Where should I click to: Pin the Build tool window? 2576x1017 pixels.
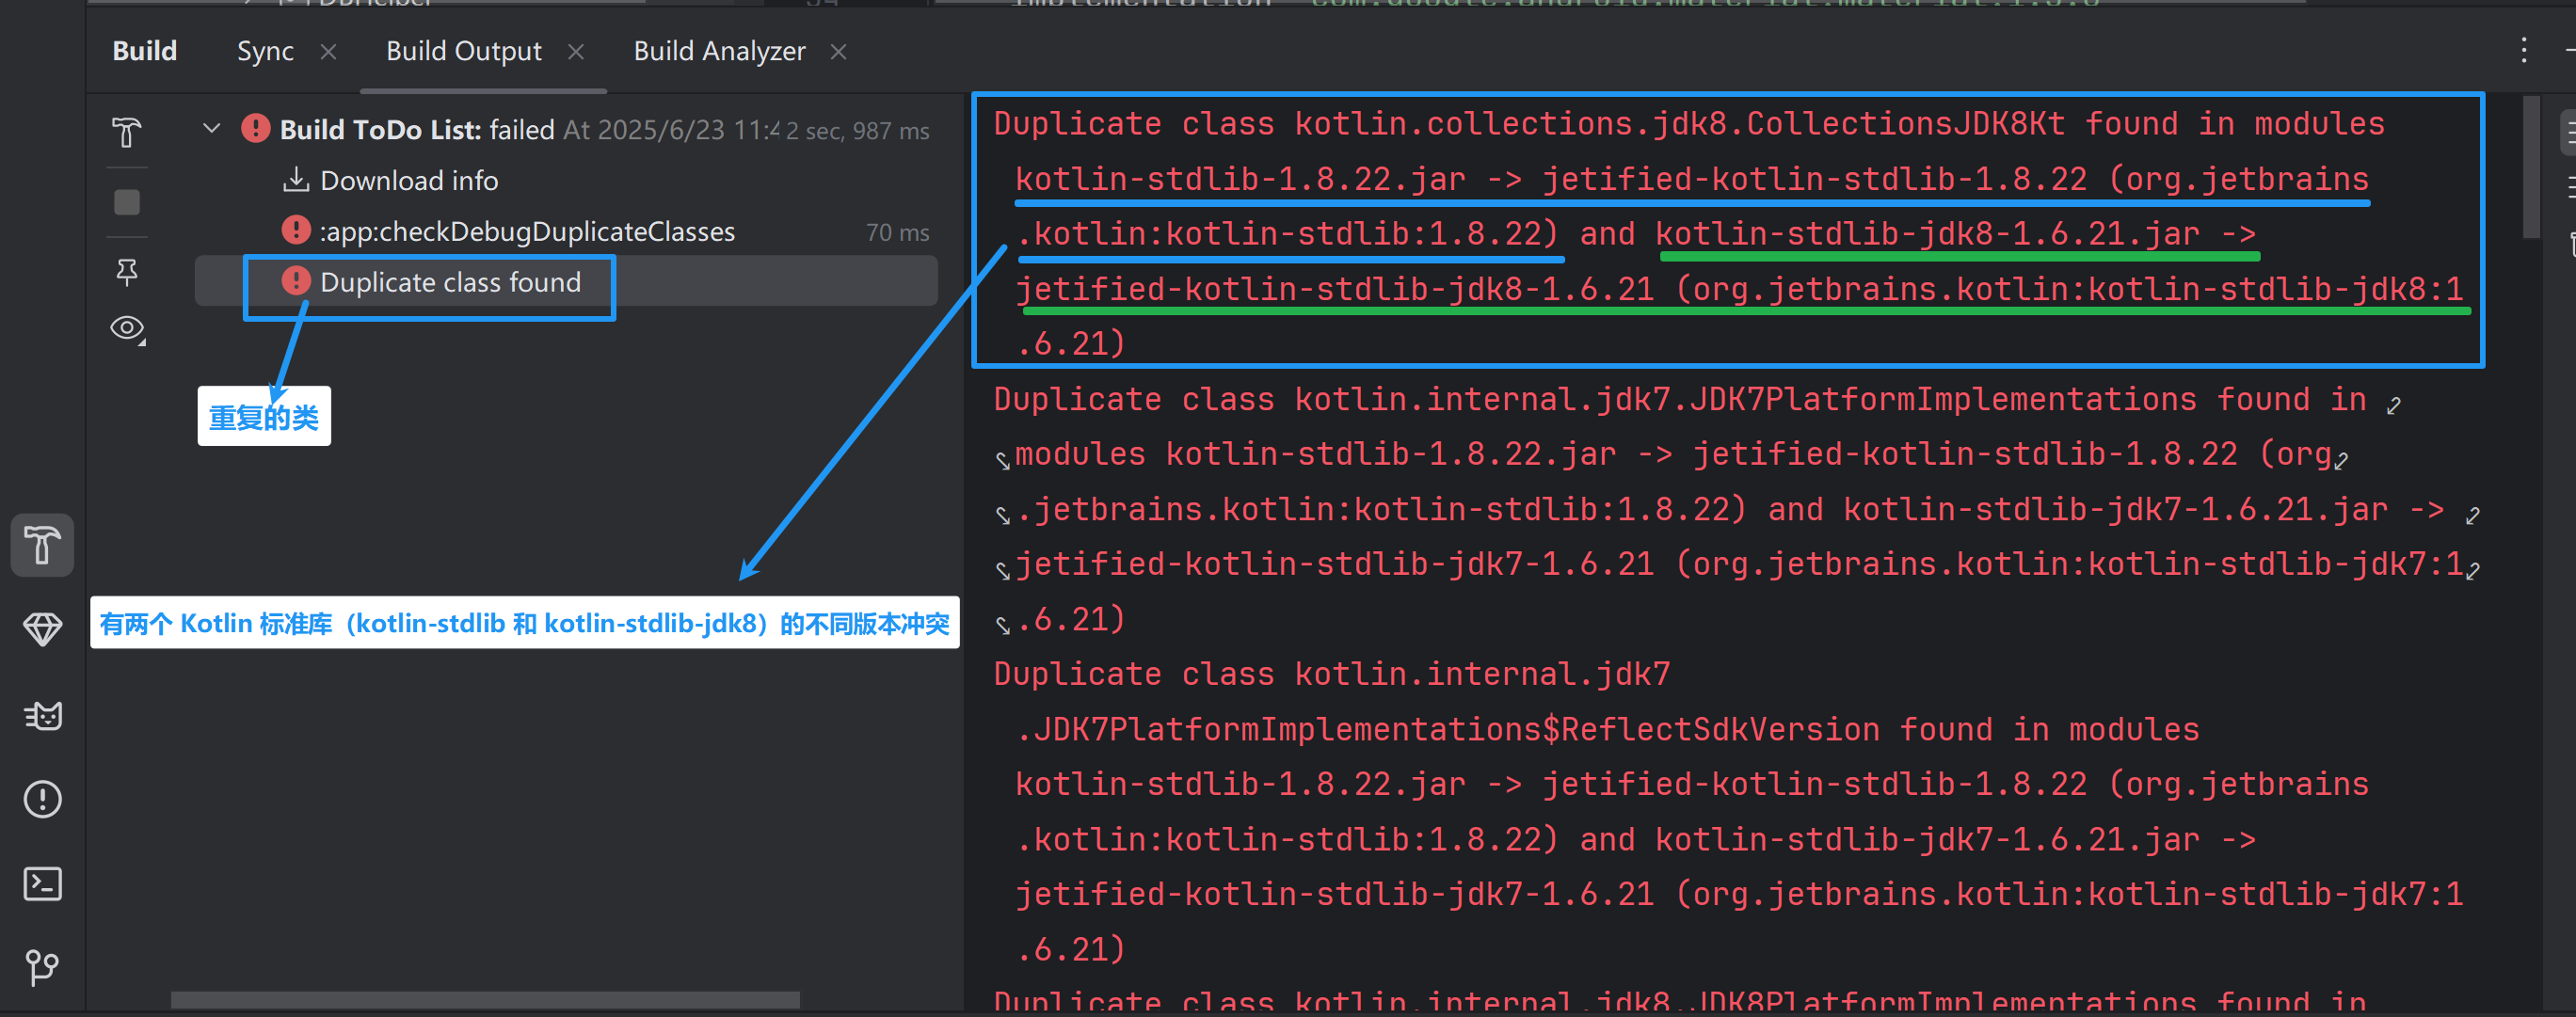click(127, 272)
